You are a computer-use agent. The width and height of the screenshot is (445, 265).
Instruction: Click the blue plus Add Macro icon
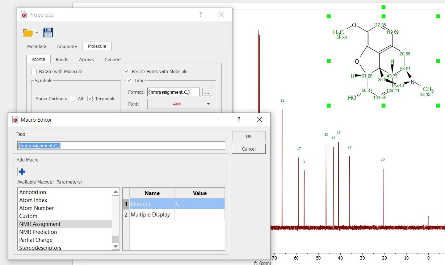pyautogui.click(x=22, y=172)
